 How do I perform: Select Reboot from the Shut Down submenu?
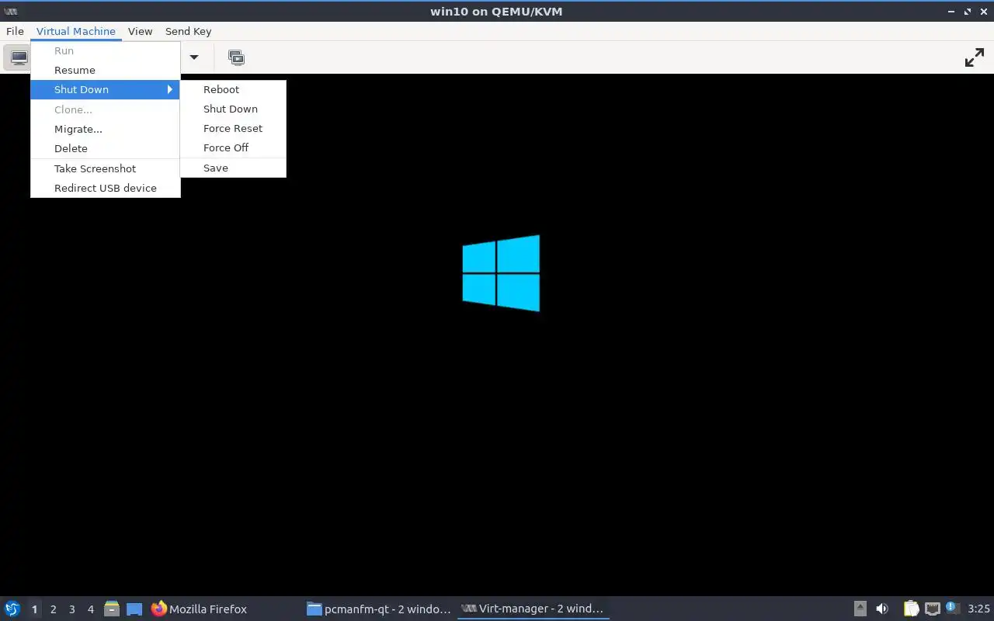[x=233, y=89]
